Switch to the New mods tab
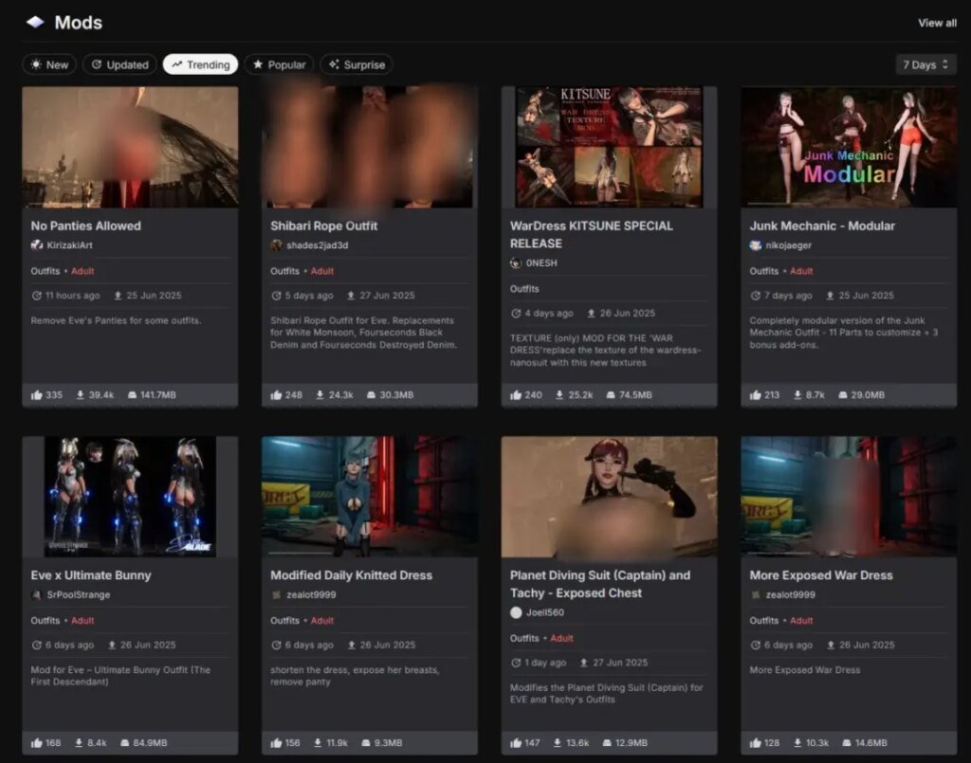The height and width of the screenshot is (763, 971). click(49, 64)
